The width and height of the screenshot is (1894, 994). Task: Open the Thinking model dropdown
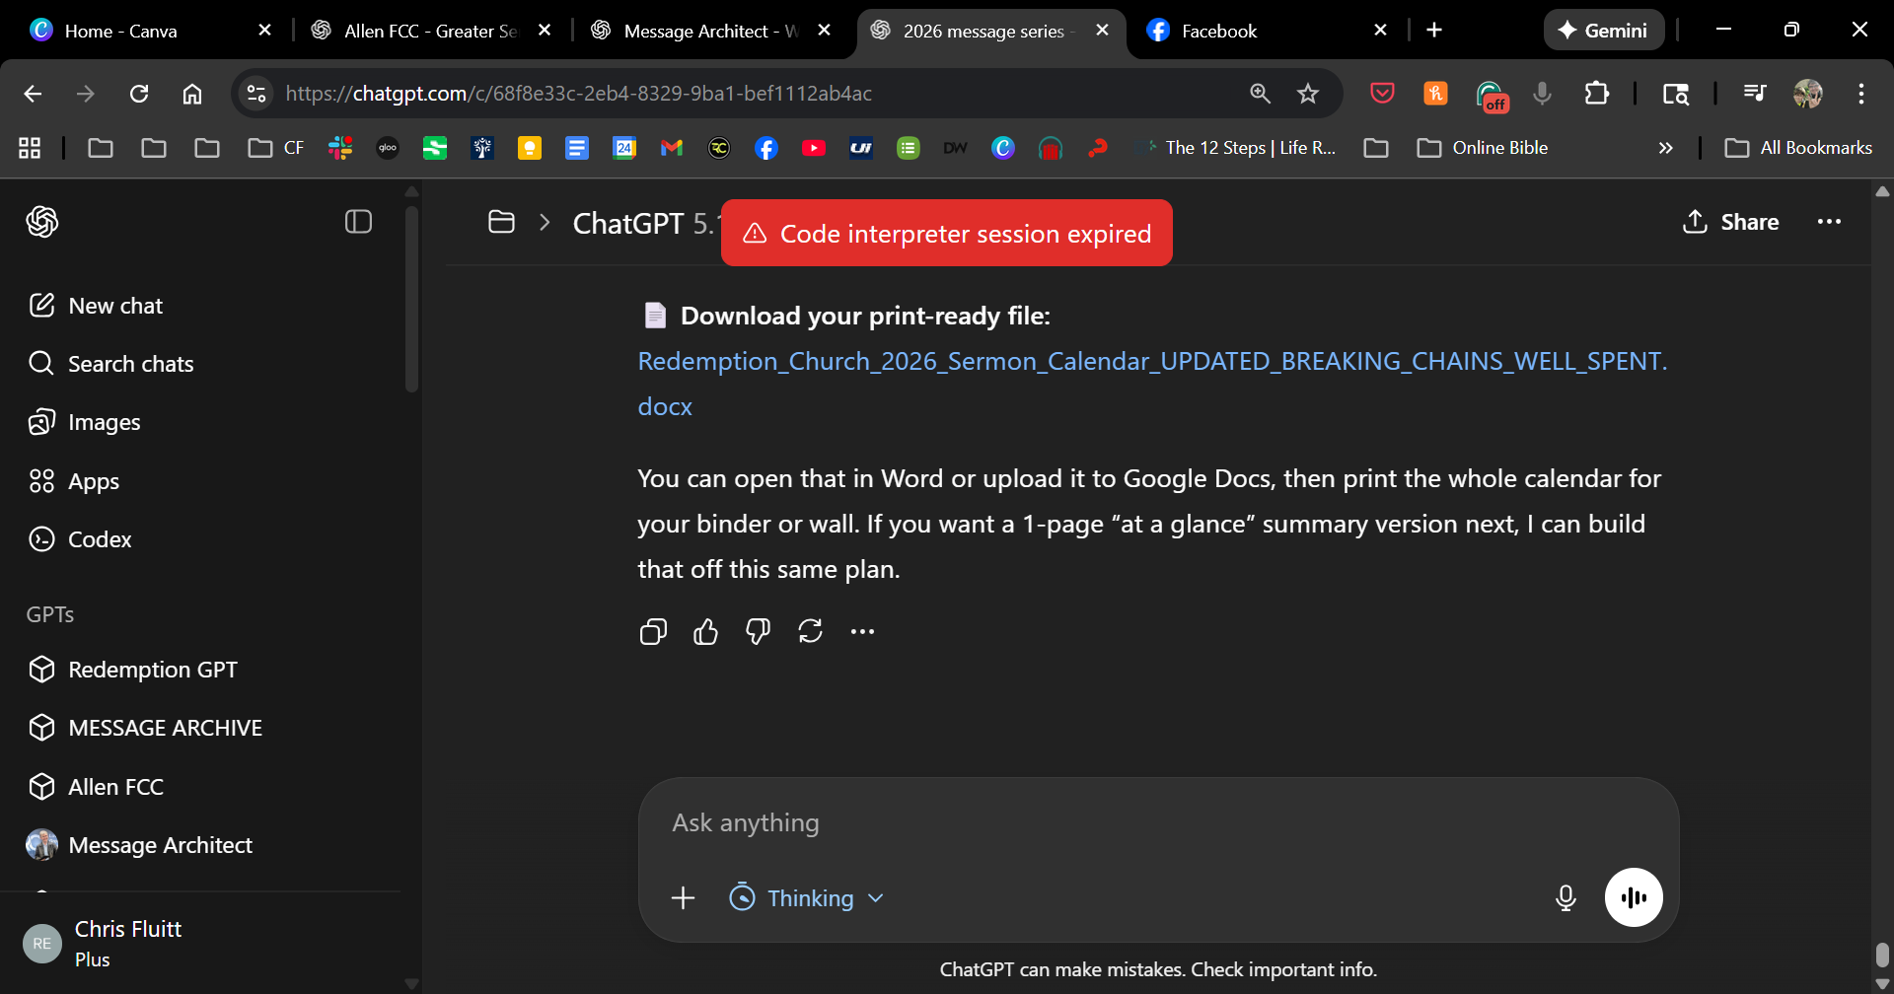click(807, 898)
